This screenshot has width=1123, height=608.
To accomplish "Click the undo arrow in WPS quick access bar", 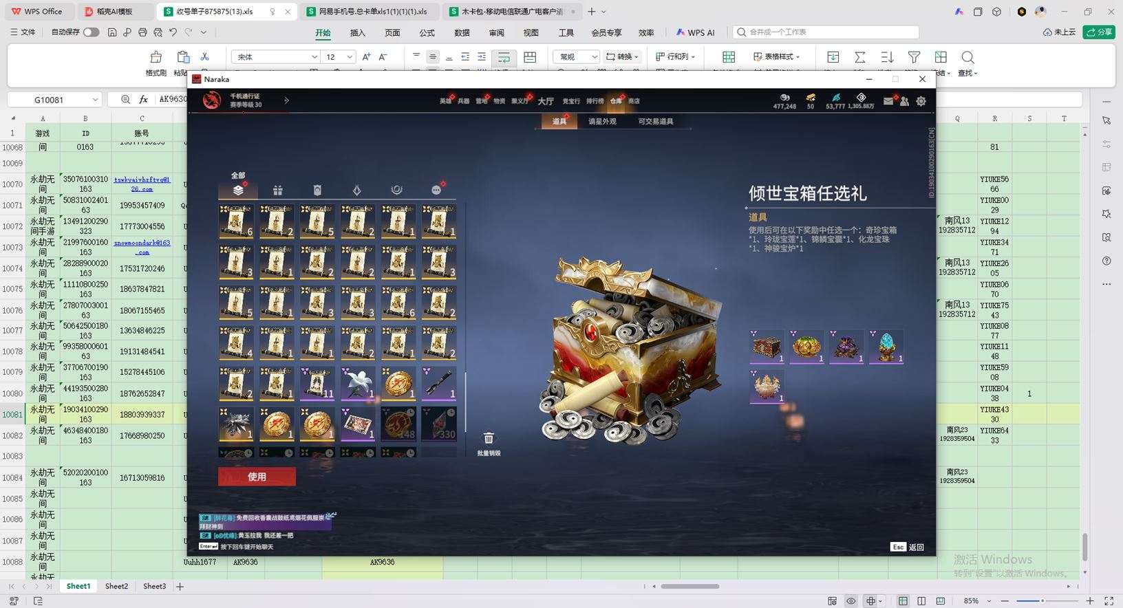I will tap(173, 32).
